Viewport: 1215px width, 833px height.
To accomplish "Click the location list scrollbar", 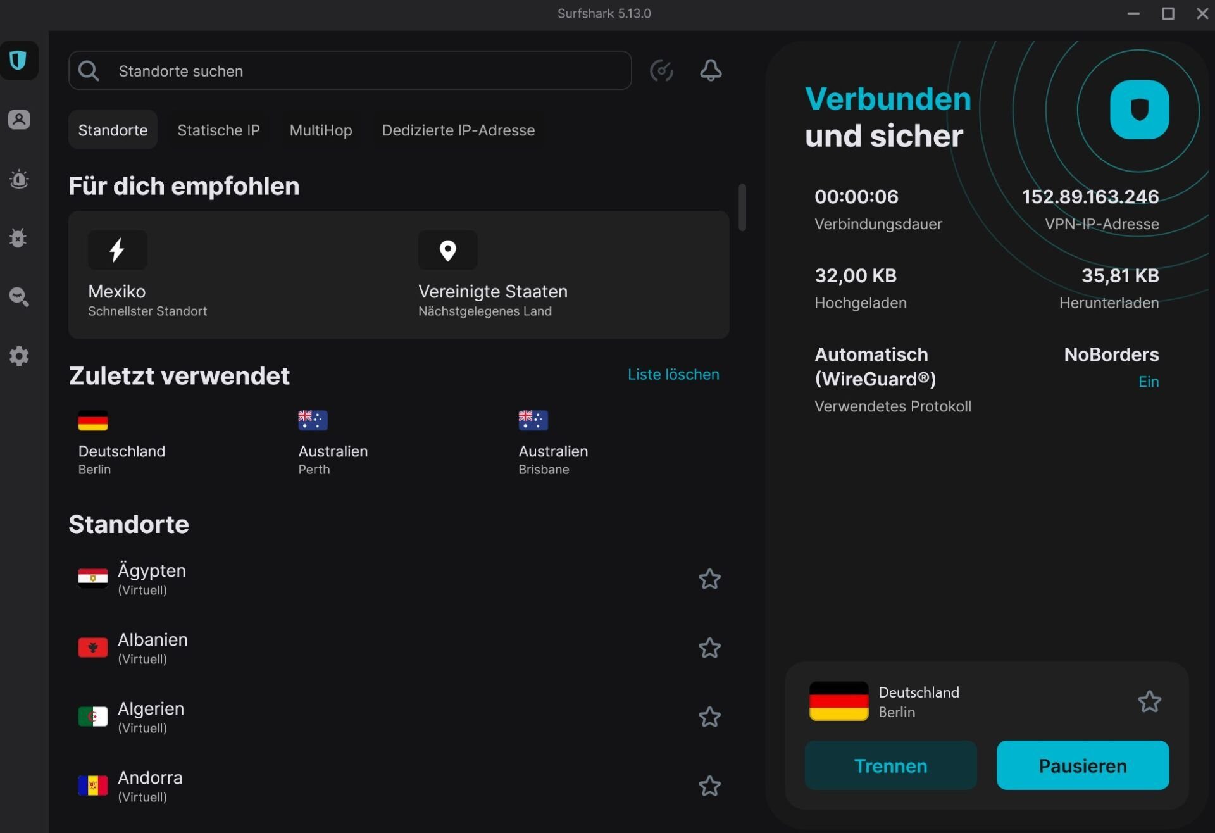I will tap(742, 208).
